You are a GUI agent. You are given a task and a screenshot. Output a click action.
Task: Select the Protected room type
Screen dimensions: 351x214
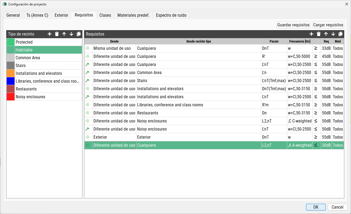(48, 42)
